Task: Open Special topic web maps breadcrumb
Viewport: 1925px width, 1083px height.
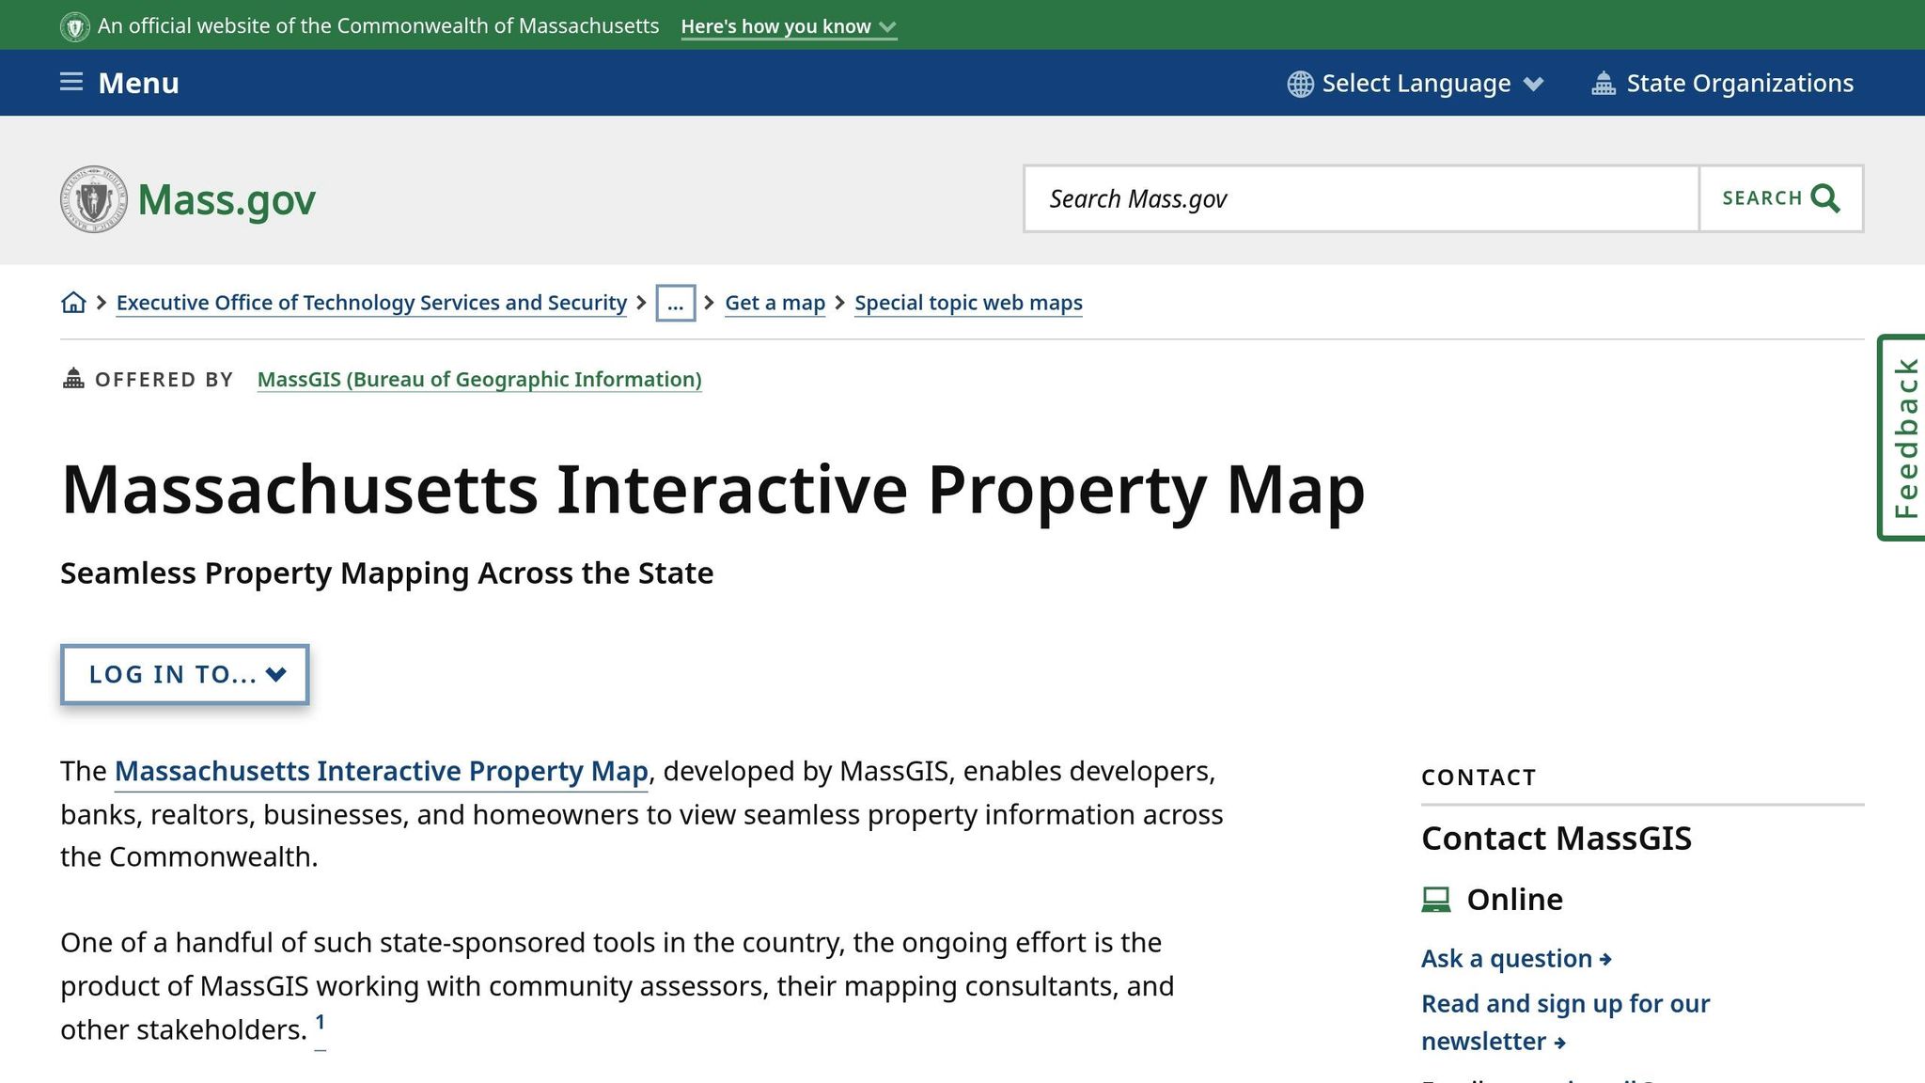Action: 968,303
